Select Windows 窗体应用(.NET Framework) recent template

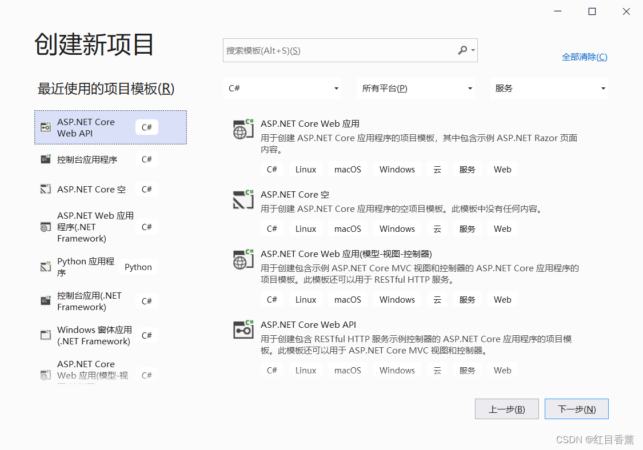click(x=111, y=335)
